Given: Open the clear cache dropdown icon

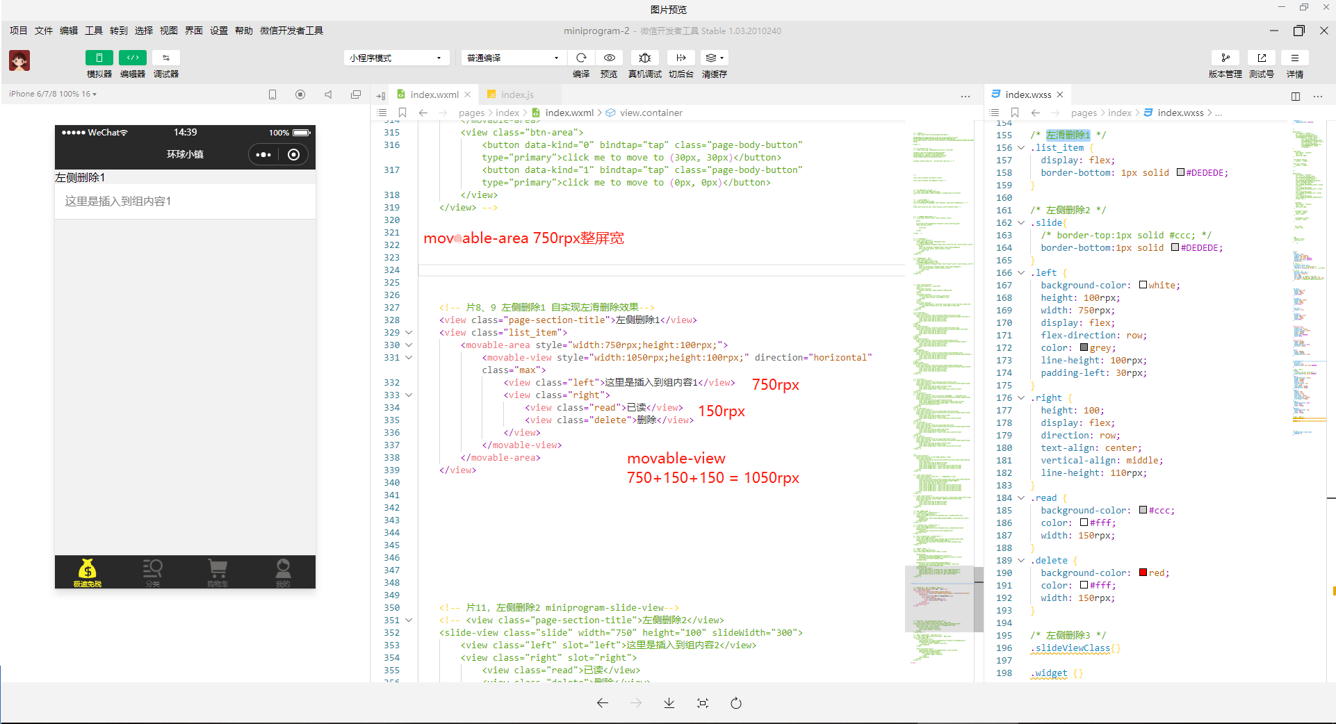Looking at the screenshot, I should tap(715, 58).
